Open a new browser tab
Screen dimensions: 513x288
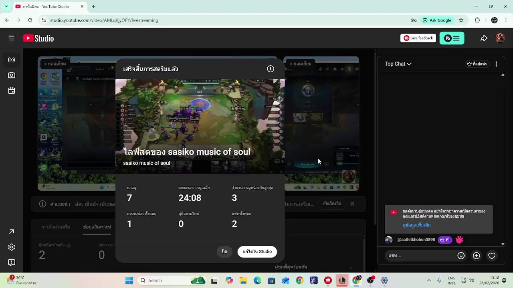click(93, 6)
